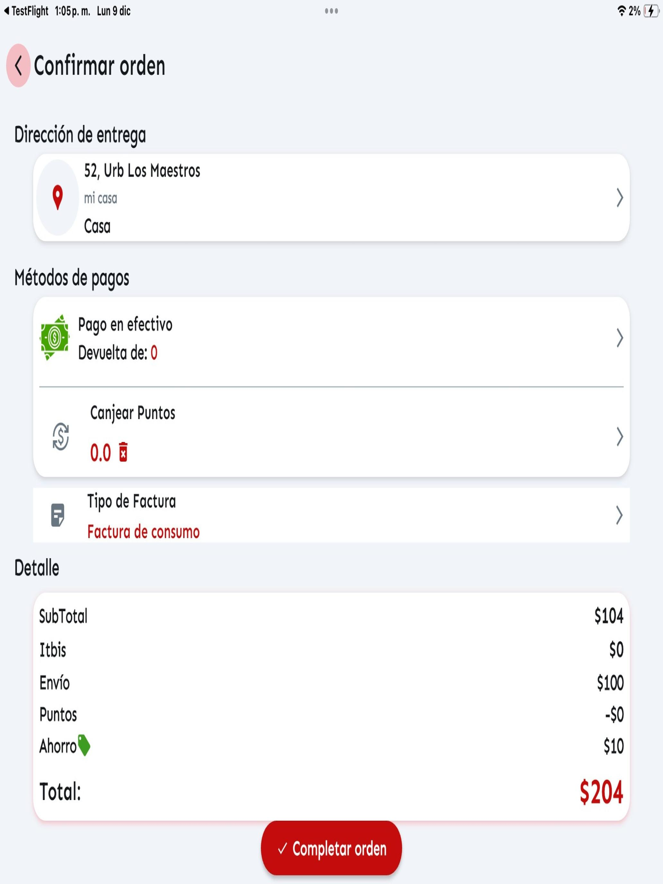Click the red location pin icon
The image size is (663, 884).
pyautogui.click(x=57, y=198)
